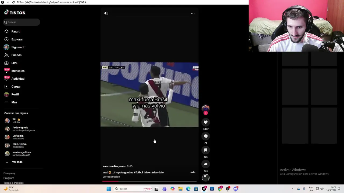Follow creator with red plus button

click(206, 113)
